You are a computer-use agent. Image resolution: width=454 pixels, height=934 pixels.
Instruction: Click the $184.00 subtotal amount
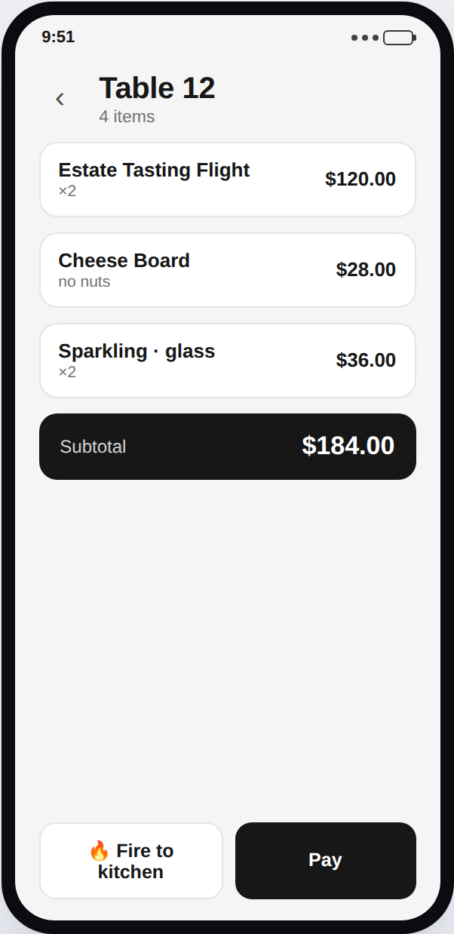(348, 446)
